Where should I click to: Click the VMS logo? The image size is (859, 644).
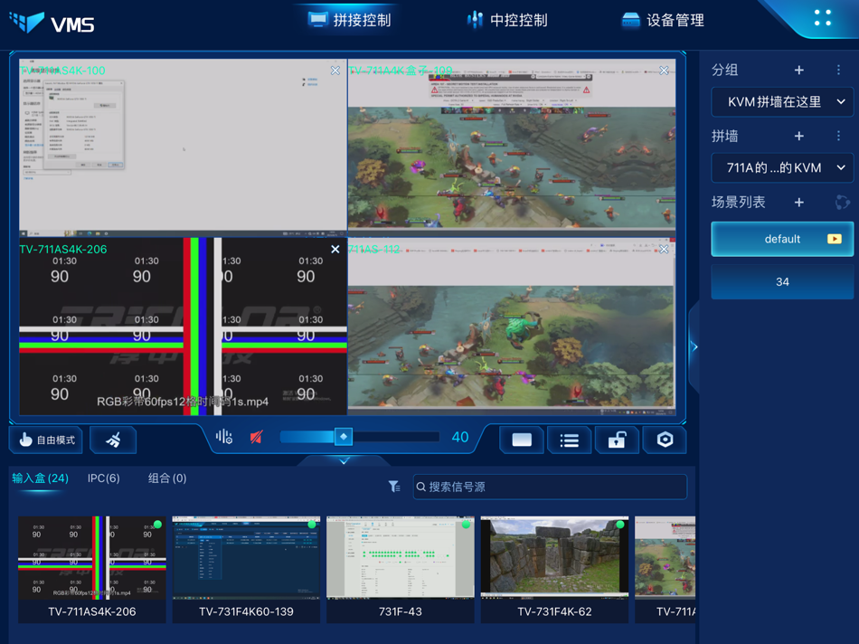pyautogui.click(x=52, y=23)
